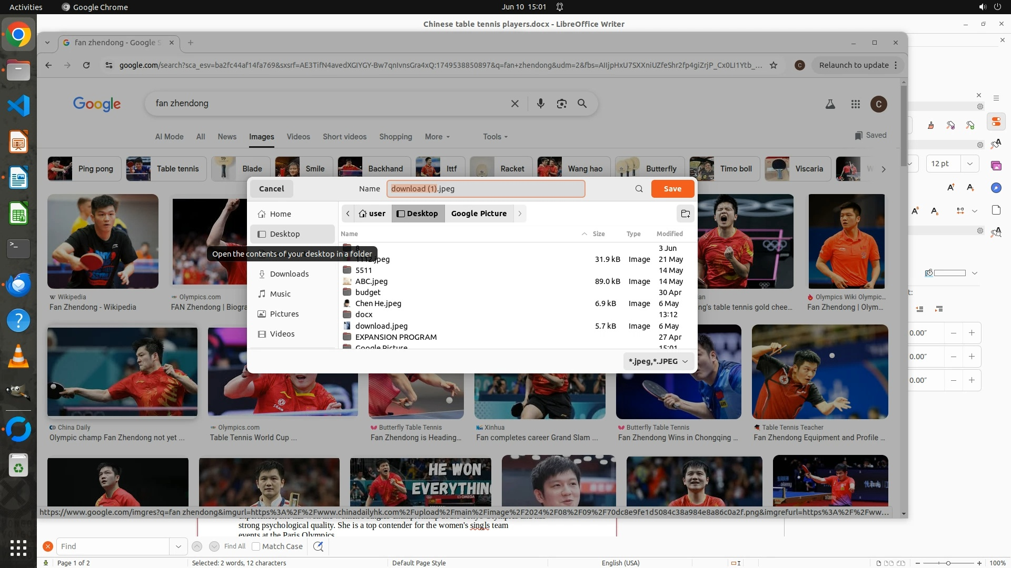Click the voice search microphone icon
The image size is (1011, 568).
click(x=540, y=104)
